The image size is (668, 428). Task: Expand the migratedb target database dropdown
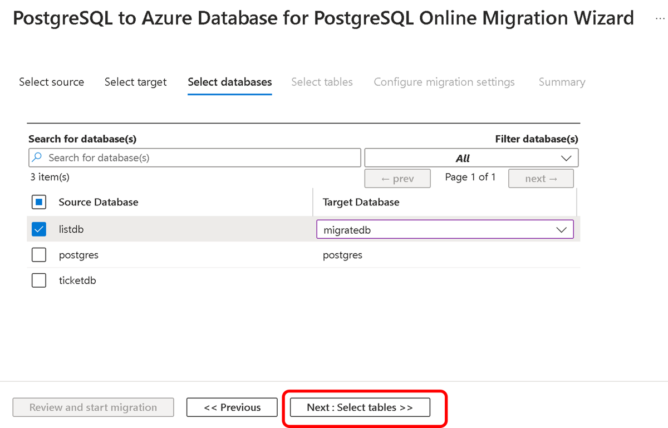(444, 230)
